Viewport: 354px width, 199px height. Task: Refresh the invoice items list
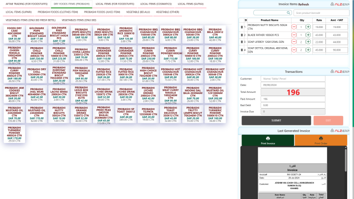303,3
